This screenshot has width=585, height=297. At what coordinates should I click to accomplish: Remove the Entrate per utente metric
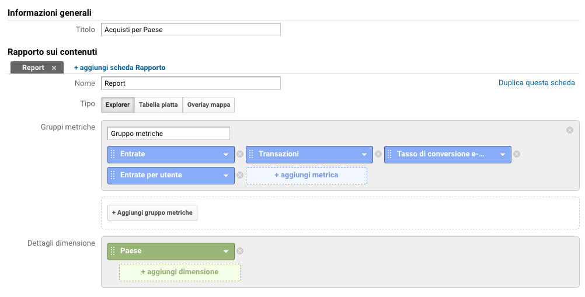pyautogui.click(x=240, y=175)
